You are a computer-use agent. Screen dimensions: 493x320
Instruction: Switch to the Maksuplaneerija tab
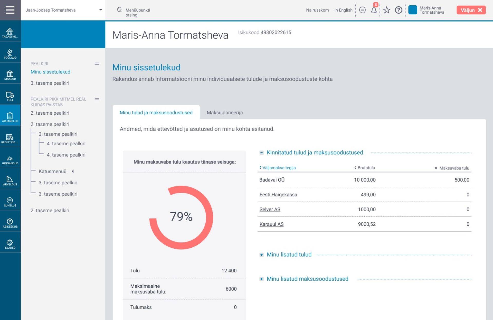224,113
